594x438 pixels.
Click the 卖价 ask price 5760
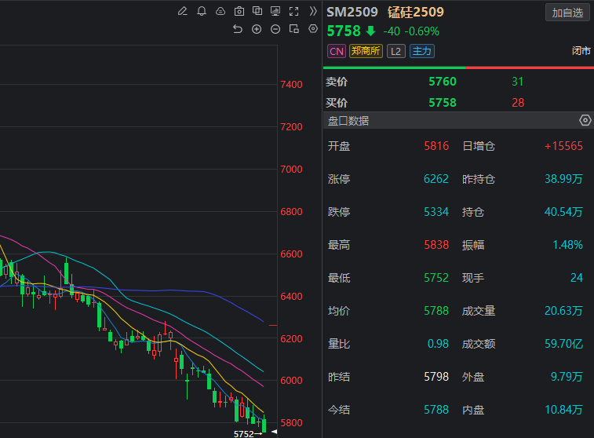[442, 82]
